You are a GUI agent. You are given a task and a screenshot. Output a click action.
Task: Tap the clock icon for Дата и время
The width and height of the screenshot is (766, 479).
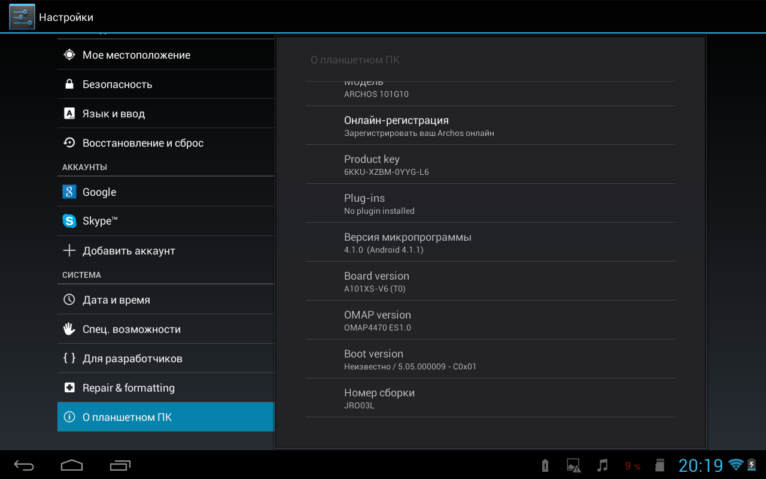click(x=69, y=299)
